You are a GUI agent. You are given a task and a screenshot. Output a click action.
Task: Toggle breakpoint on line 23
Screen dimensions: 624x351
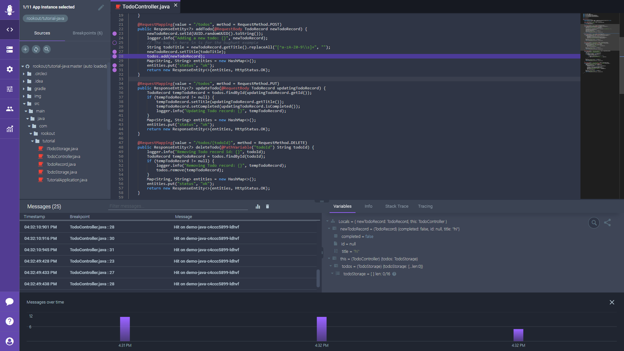[114, 33]
